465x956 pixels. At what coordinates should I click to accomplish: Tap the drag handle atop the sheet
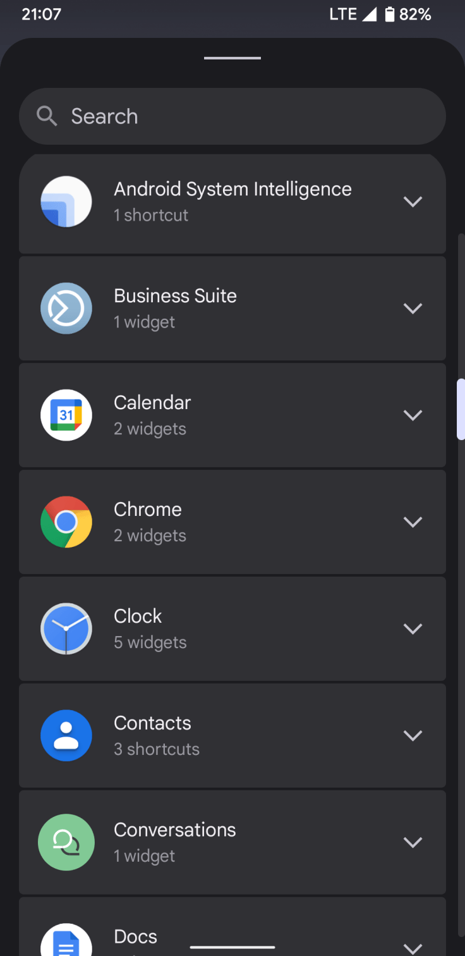click(x=232, y=58)
